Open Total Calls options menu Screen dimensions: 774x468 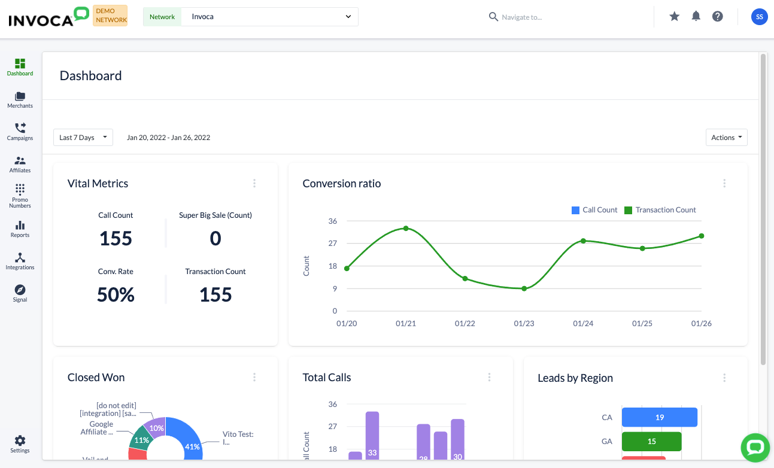[x=489, y=377]
